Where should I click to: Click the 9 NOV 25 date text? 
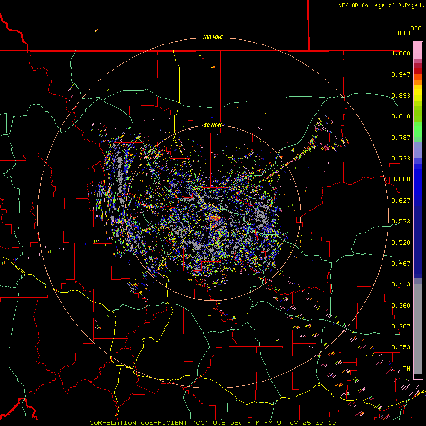click(x=294, y=423)
